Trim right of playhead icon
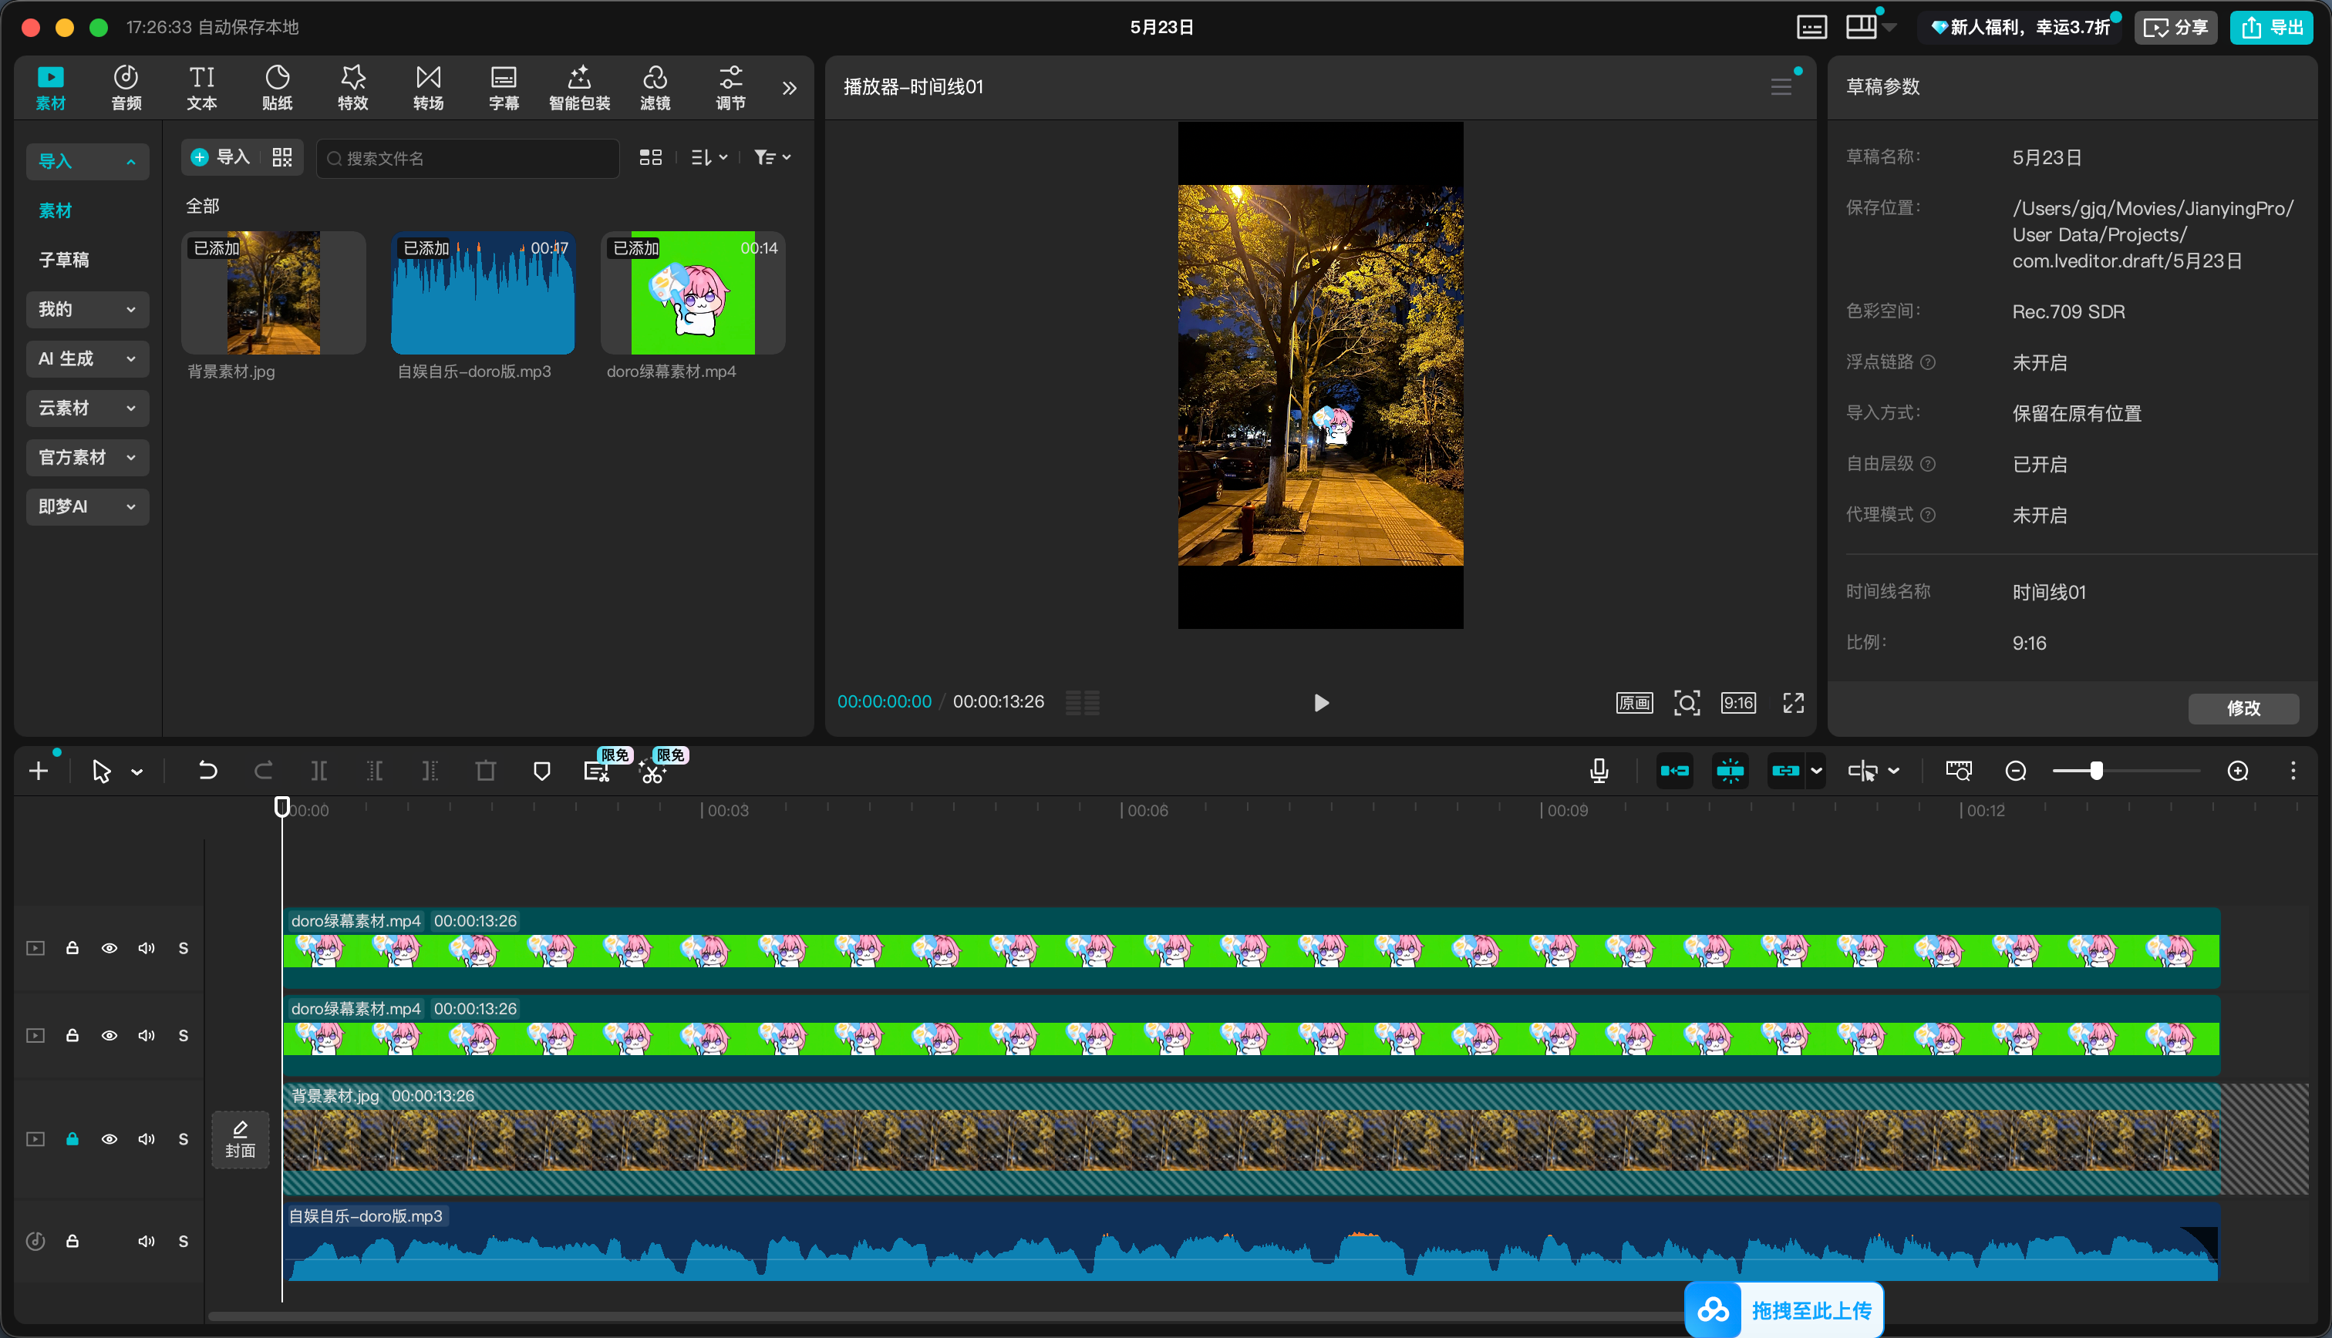The width and height of the screenshot is (2332, 1338). tap(430, 771)
